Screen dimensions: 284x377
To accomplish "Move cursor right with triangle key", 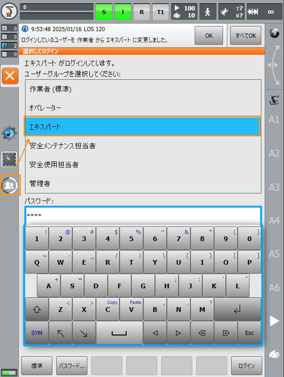I will click(179, 333).
